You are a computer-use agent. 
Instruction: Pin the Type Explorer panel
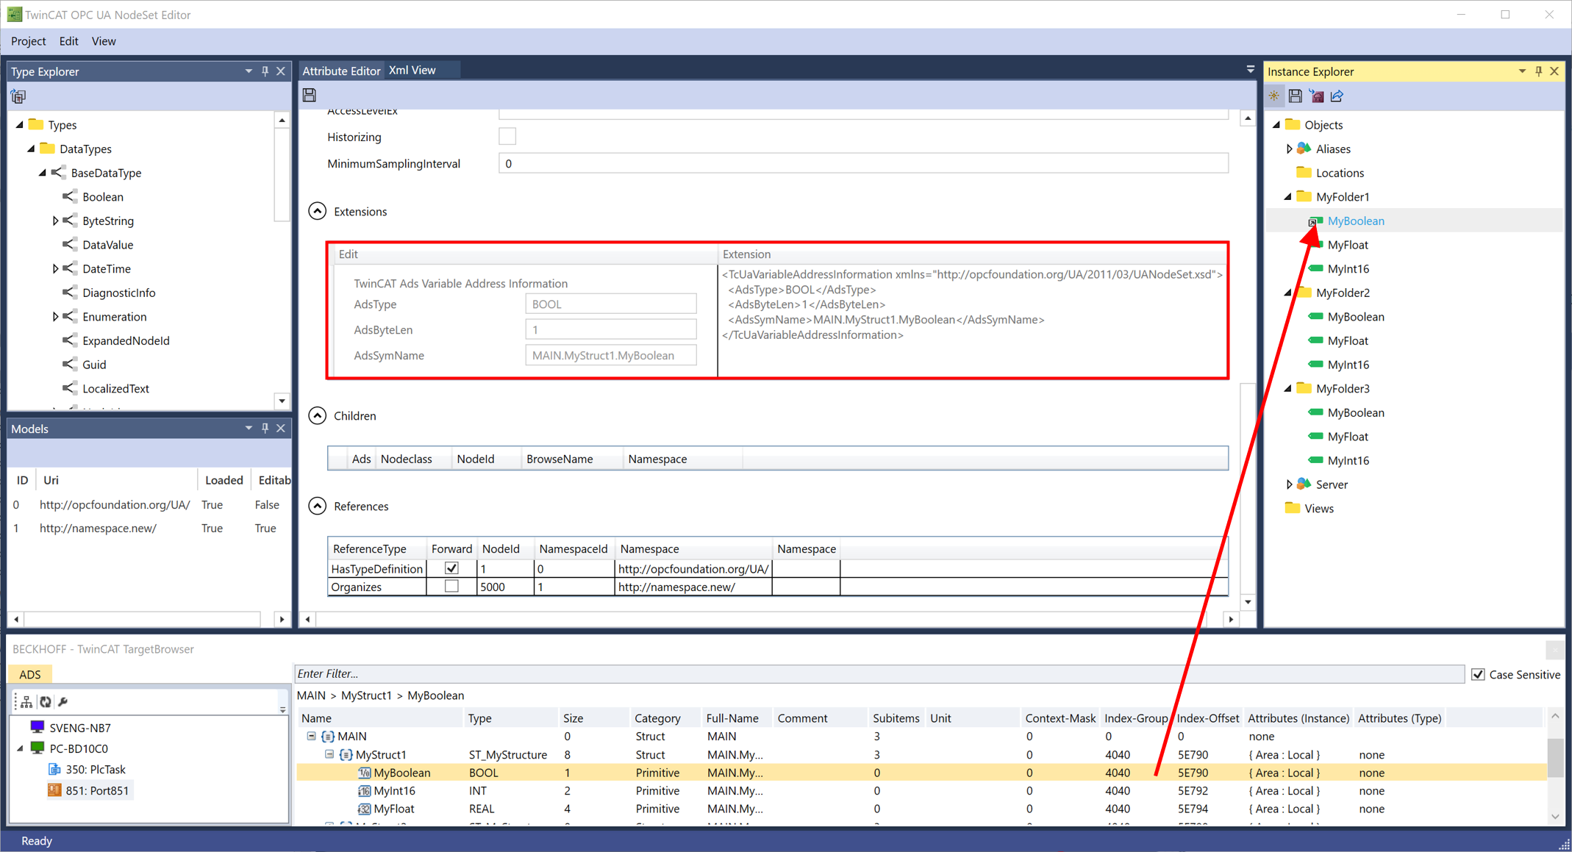[265, 71]
